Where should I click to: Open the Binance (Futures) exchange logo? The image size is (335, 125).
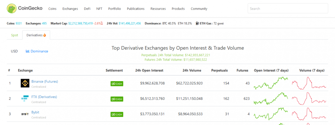click(x=25, y=83)
